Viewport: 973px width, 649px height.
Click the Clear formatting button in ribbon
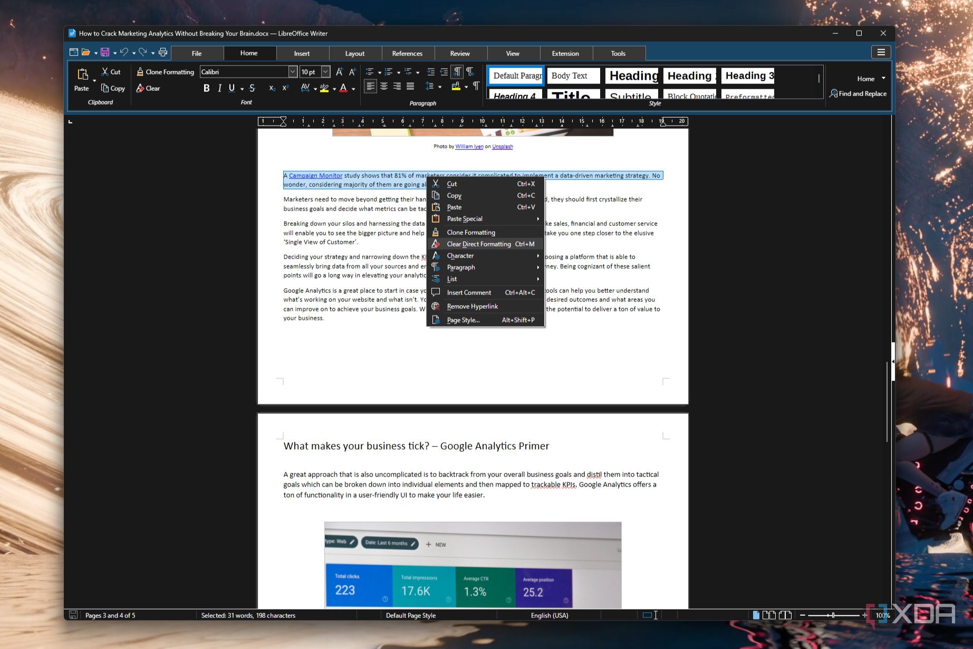point(148,88)
